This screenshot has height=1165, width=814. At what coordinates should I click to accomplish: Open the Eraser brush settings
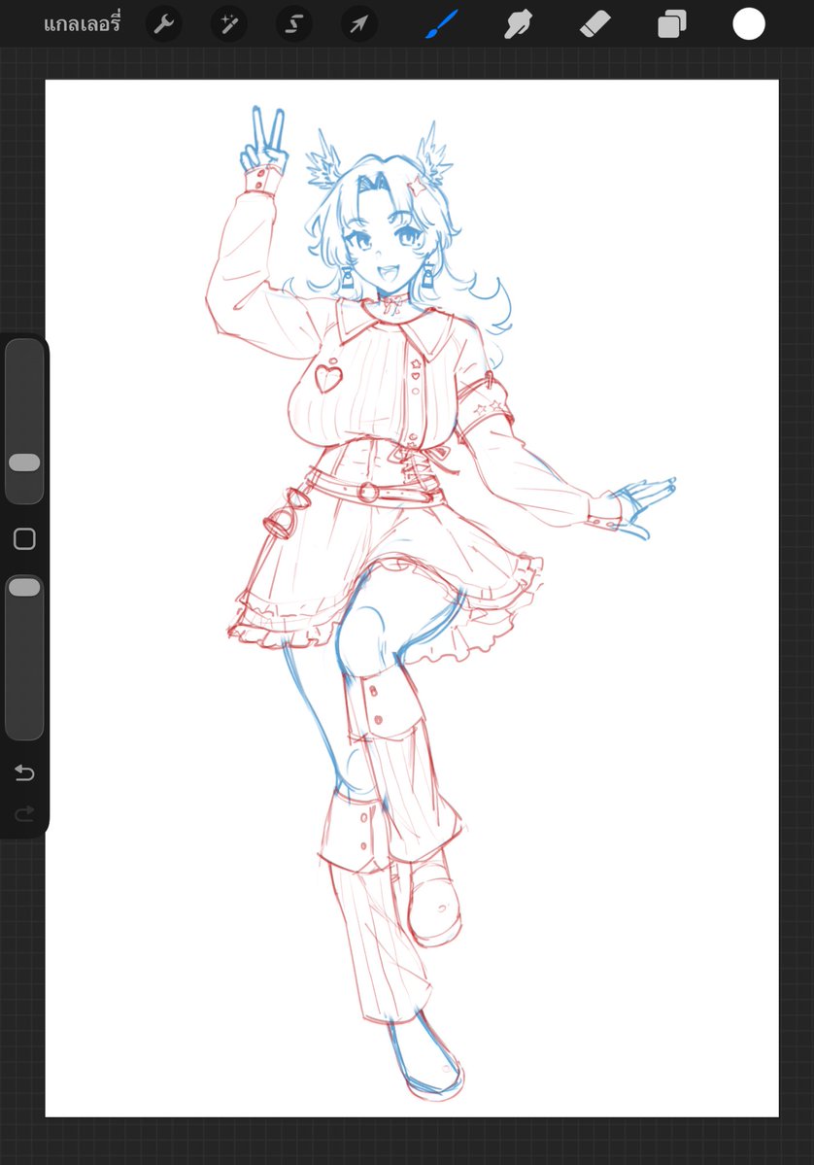click(595, 24)
